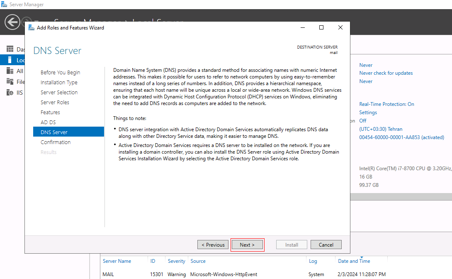Go to the Installation Type step
The image size is (452, 279).
59,83
